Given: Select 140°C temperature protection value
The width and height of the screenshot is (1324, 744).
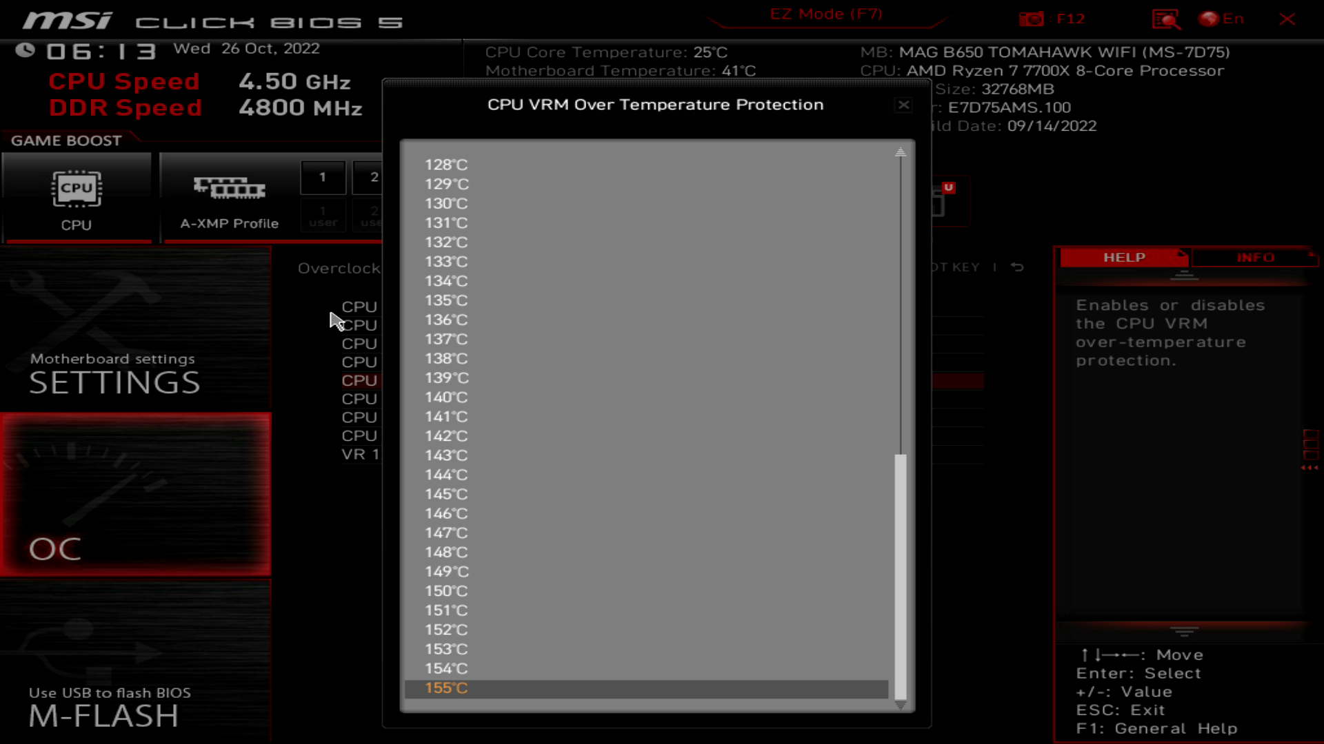Looking at the screenshot, I should (446, 397).
